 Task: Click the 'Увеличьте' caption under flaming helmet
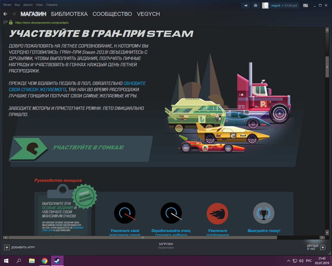[x=217, y=231]
